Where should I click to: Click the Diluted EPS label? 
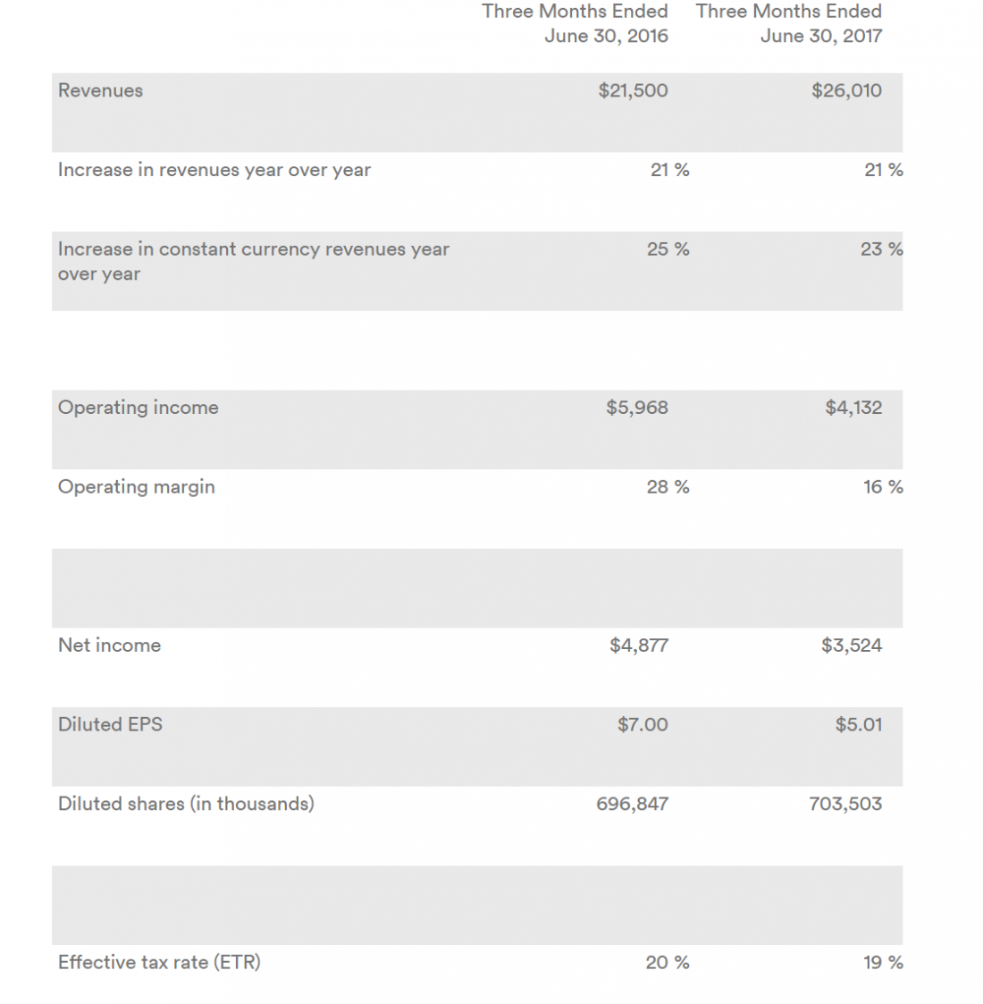pyautogui.click(x=110, y=724)
